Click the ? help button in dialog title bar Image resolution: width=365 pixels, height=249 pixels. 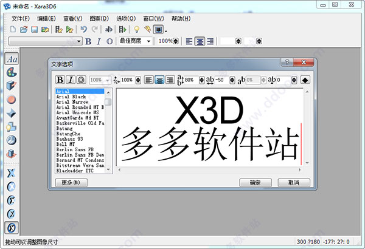pyautogui.click(x=287, y=62)
